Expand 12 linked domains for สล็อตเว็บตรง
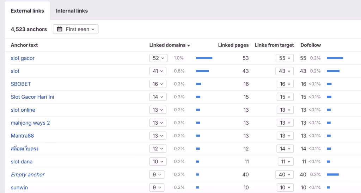The image size is (361, 193). pyautogui.click(x=158, y=149)
